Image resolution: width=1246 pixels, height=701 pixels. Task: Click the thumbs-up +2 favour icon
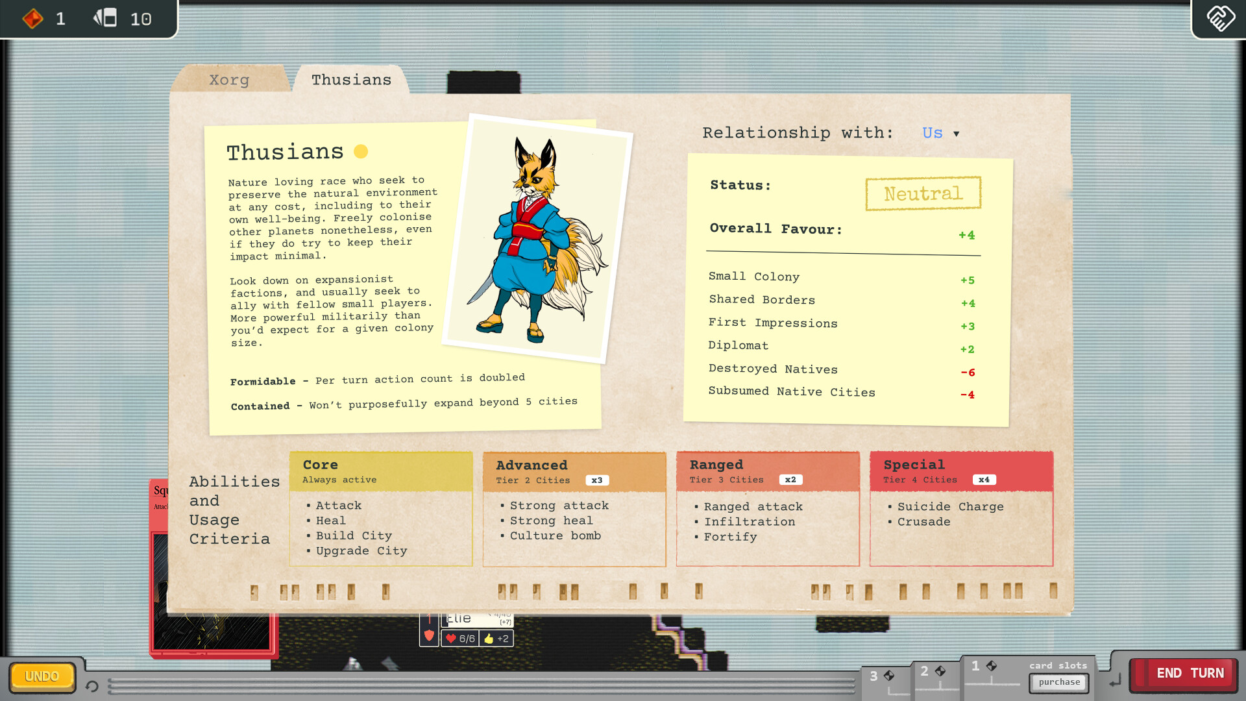coord(488,638)
